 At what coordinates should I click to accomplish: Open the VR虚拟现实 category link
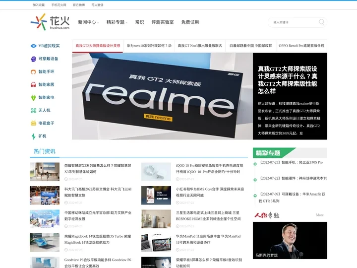(x=49, y=46)
